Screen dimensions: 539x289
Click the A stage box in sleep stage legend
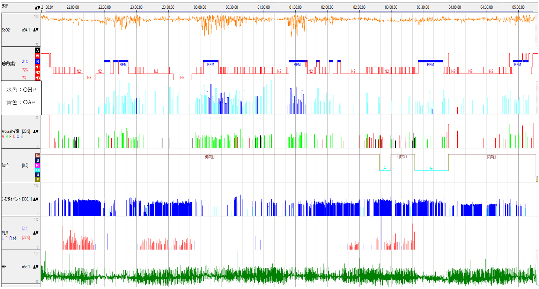point(37,51)
